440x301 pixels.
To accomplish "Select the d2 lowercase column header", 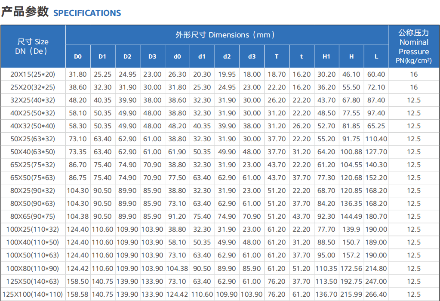I will click(227, 56).
